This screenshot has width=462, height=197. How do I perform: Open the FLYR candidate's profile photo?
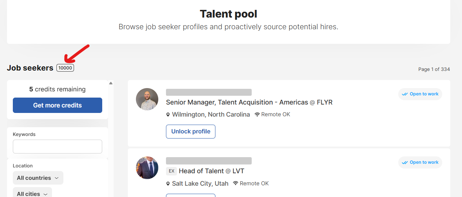click(x=147, y=99)
